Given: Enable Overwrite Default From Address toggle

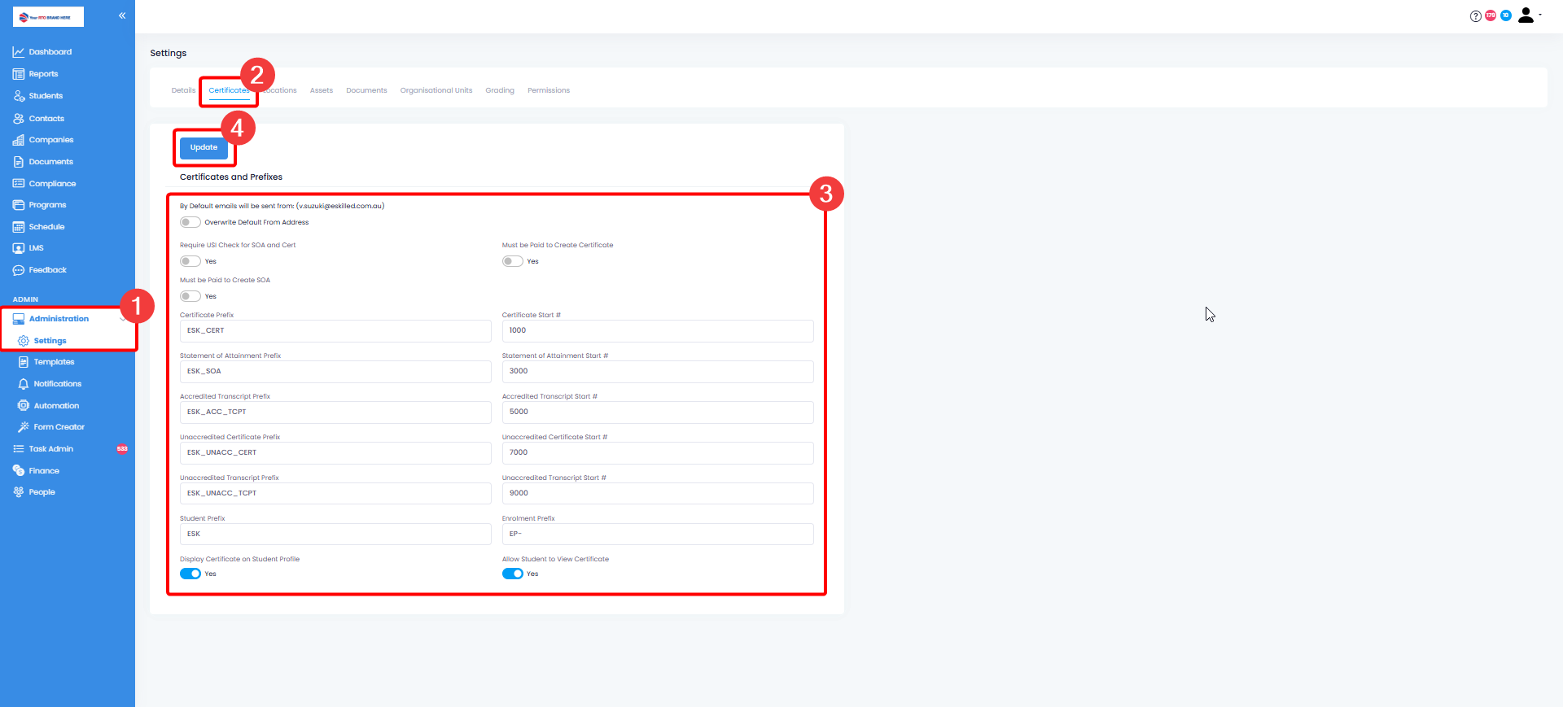Looking at the screenshot, I should click(x=190, y=222).
